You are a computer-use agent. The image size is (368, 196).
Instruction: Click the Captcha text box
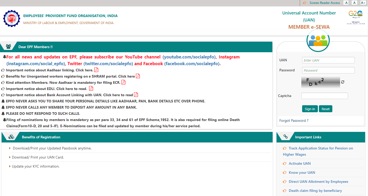pos(325,96)
